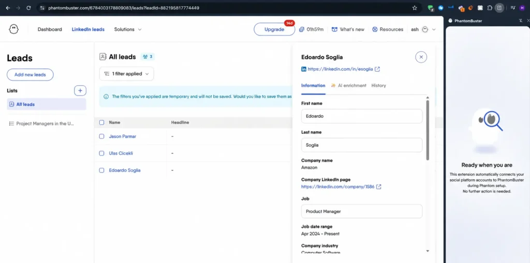Click the First name field Edoardo
The image size is (530, 263).
362,116
